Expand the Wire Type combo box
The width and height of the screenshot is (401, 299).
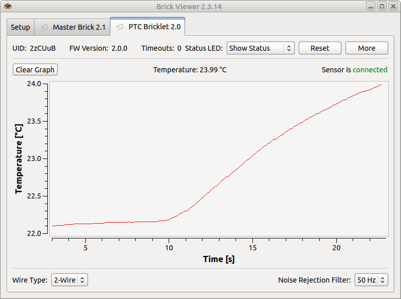(69, 280)
